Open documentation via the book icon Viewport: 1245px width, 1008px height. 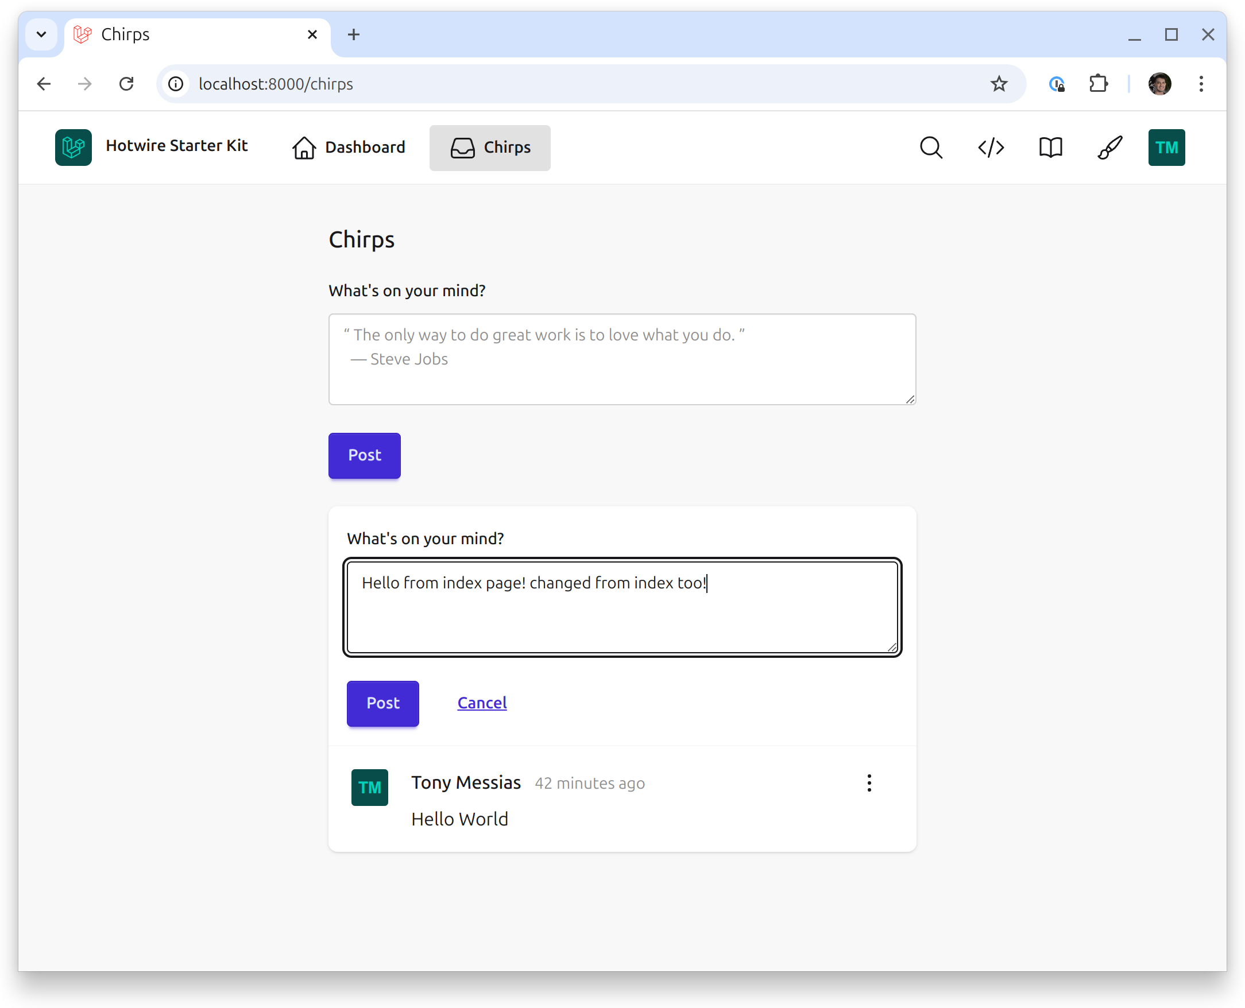[1050, 148]
